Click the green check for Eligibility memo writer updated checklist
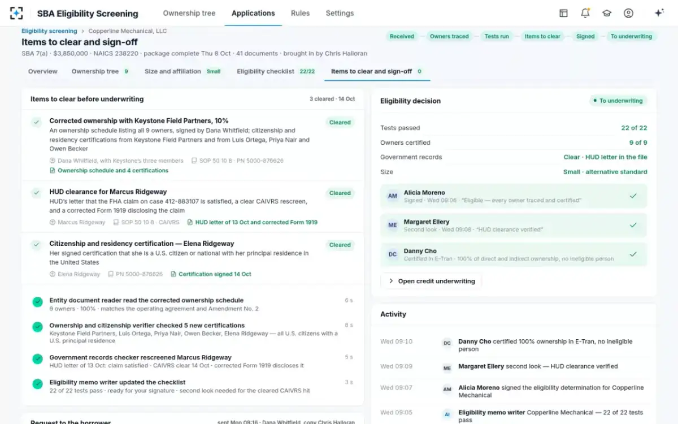The width and height of the screenshot is (678, 424). 37,384
